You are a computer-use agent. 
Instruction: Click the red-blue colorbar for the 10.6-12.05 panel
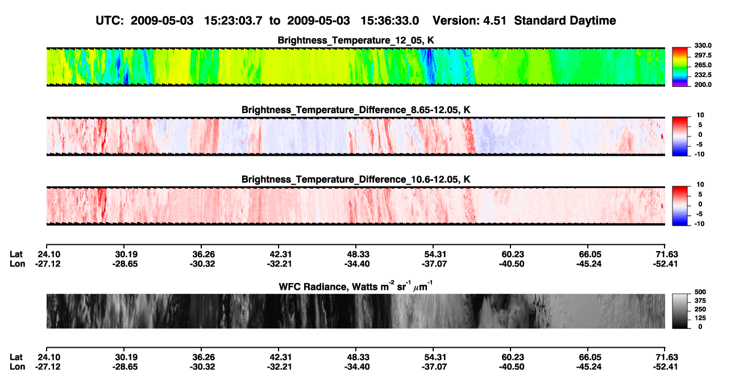(x=680, y=206)
